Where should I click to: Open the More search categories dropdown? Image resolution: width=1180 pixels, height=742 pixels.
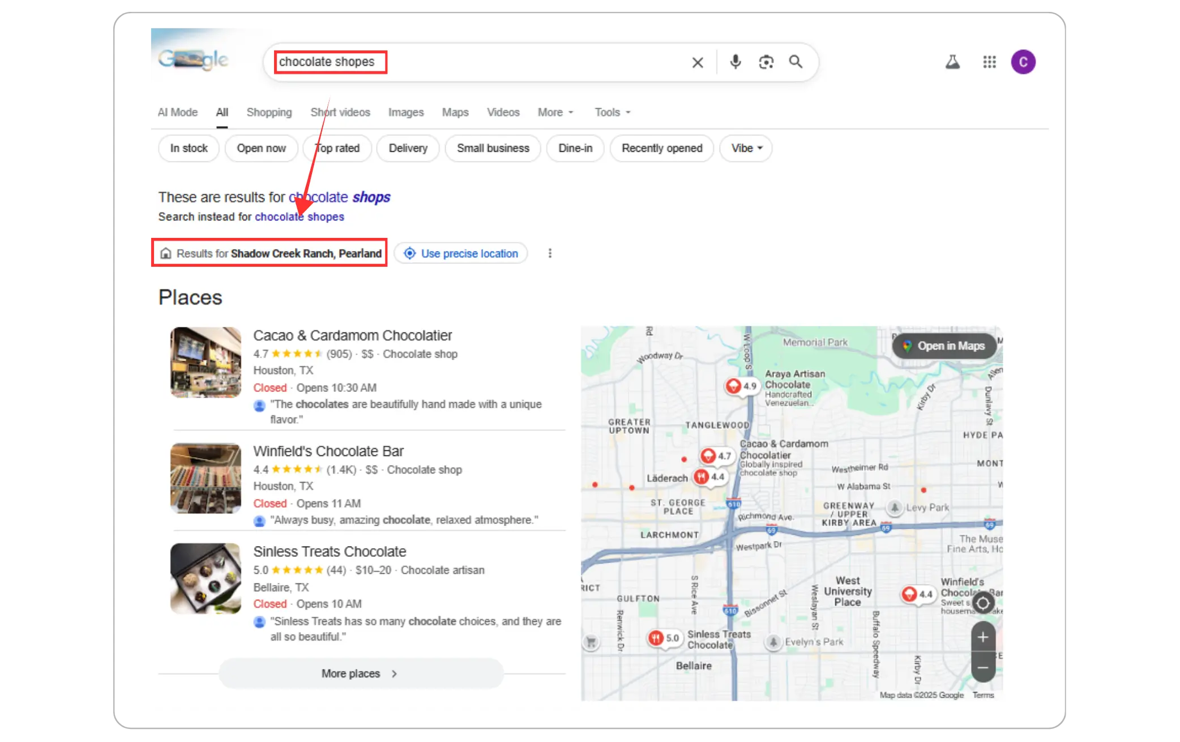[555, 112]
